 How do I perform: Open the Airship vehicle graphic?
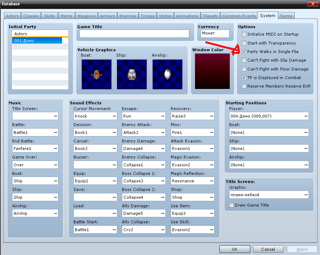(167, 74)
